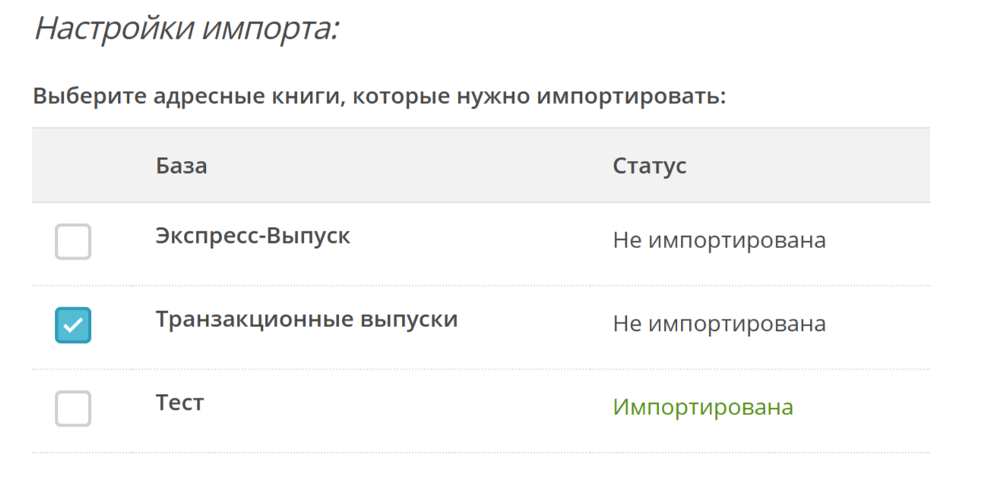
Task: Click the Экспресс-Выпуск status "Не импортирована"
Action: [719, 241]
